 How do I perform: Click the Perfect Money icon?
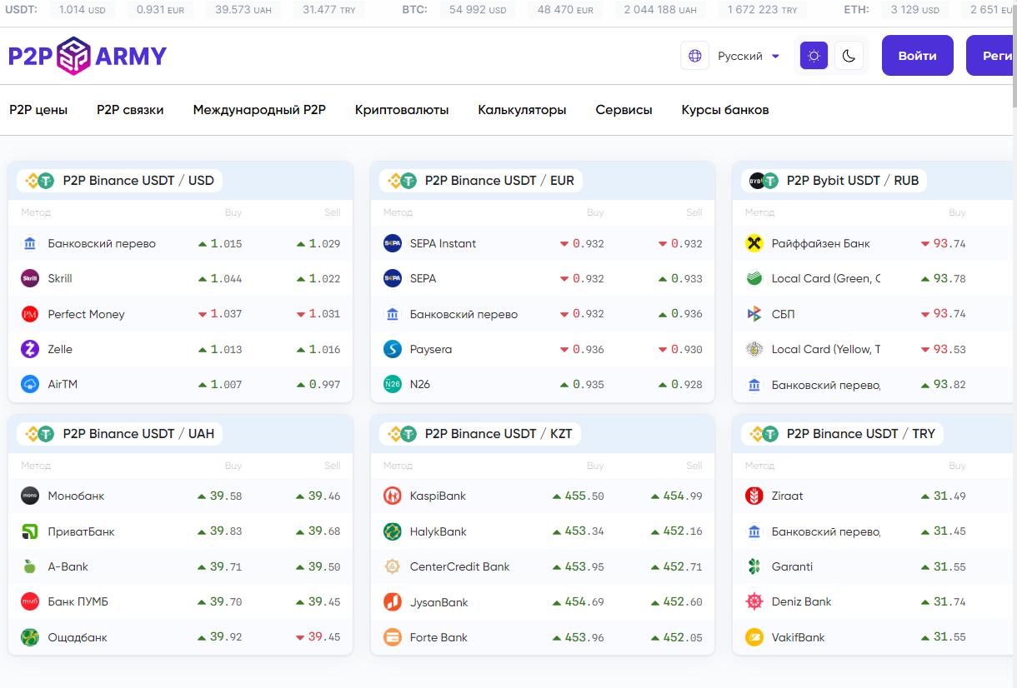pyautogui.click(x=30, y=314)
